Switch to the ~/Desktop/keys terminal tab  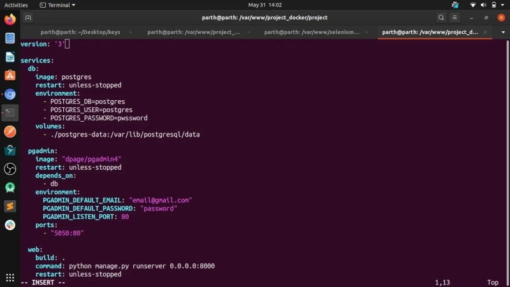click(x=78, y=32)
